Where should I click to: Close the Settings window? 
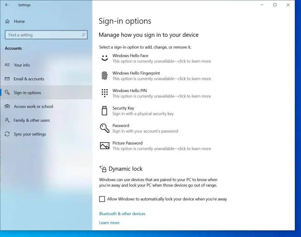click(288, 5)
